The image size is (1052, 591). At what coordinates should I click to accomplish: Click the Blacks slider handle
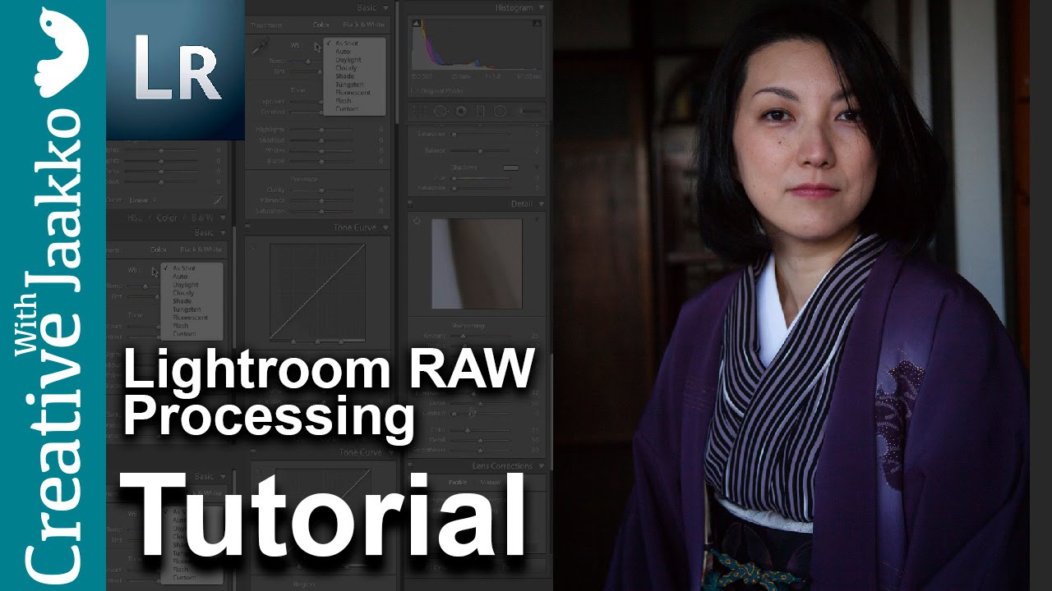click(321, 162)
